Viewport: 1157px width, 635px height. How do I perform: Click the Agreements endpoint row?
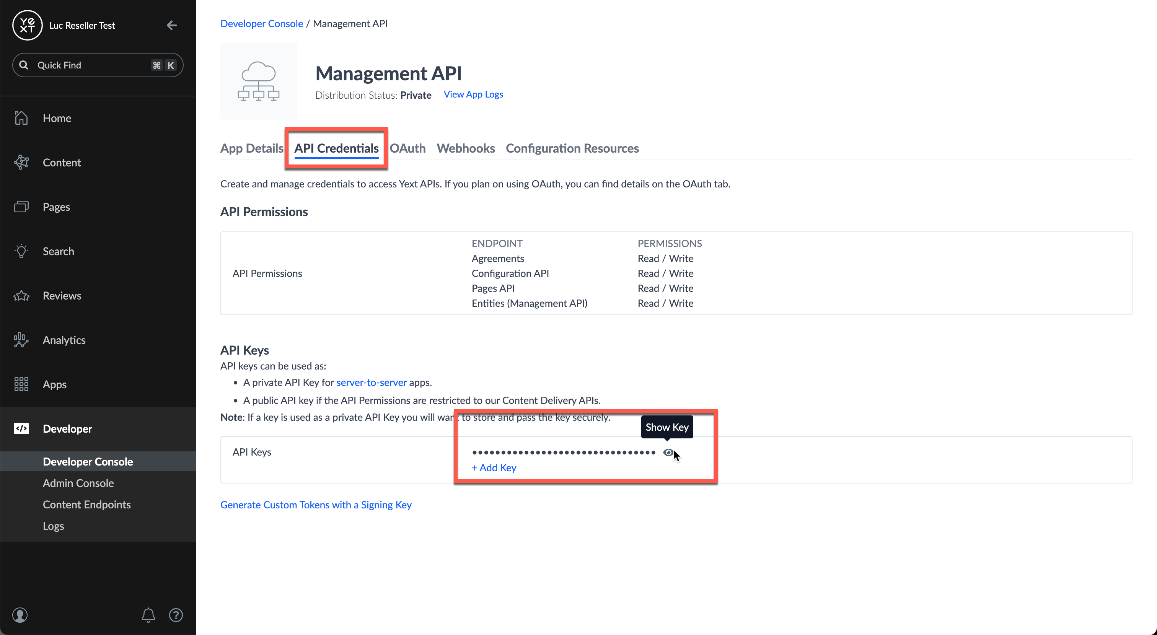(x=583, y=258)
